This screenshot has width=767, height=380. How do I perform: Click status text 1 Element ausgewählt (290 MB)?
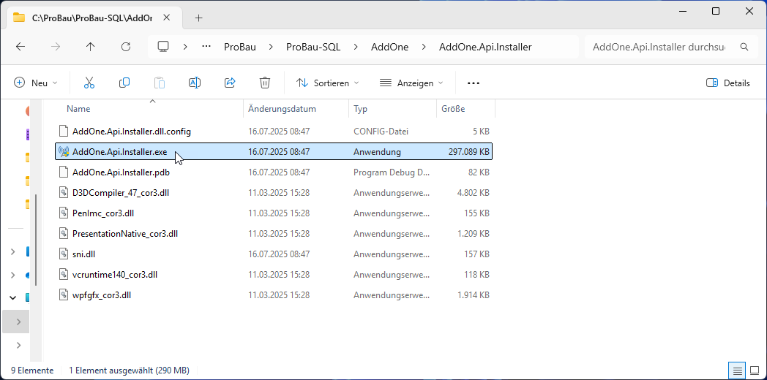(129, 370)
